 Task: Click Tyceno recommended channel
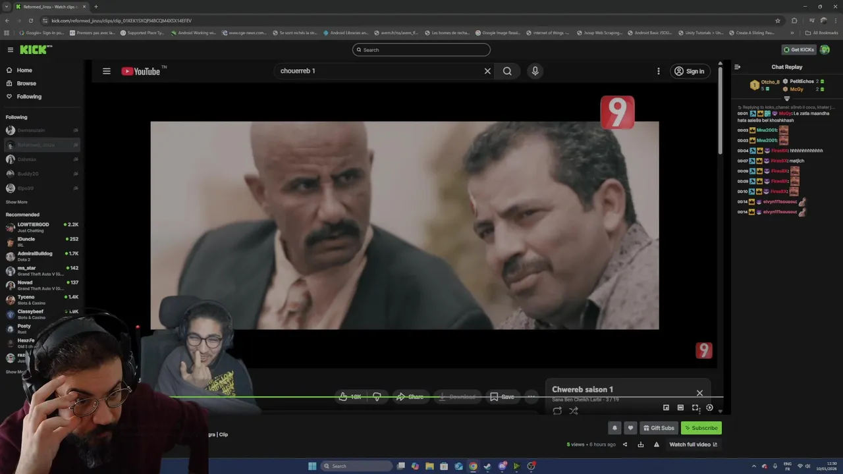[x=41, y=300]
